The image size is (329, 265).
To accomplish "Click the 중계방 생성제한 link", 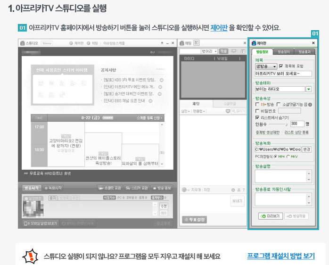I will tap(268, 132).
